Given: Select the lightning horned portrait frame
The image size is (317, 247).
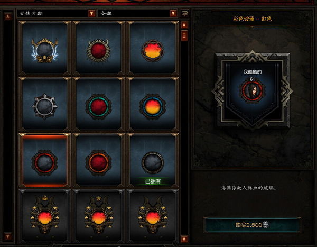Looking at the screenshot, I should click(44, 48).
